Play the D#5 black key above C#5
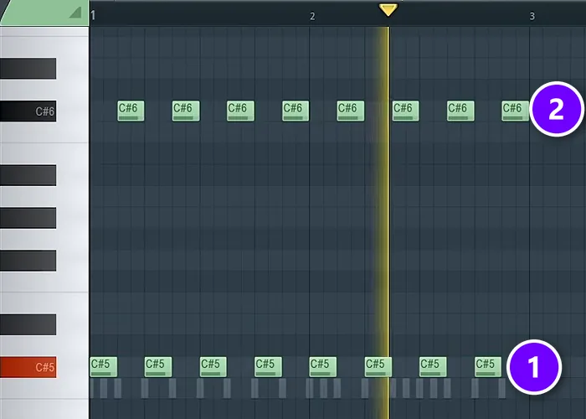 click(x=28, y=324)
